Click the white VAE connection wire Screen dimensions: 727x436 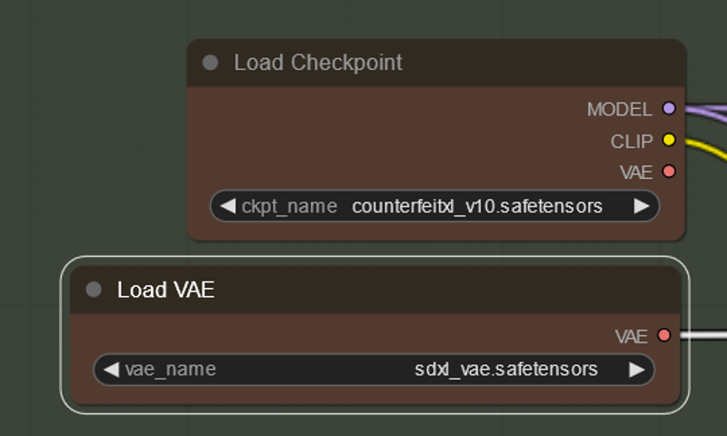[703, 335]
